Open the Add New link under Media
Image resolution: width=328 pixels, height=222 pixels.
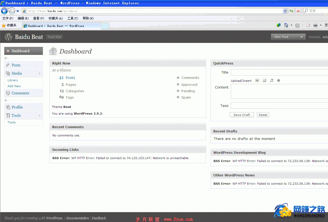(14, 86)
